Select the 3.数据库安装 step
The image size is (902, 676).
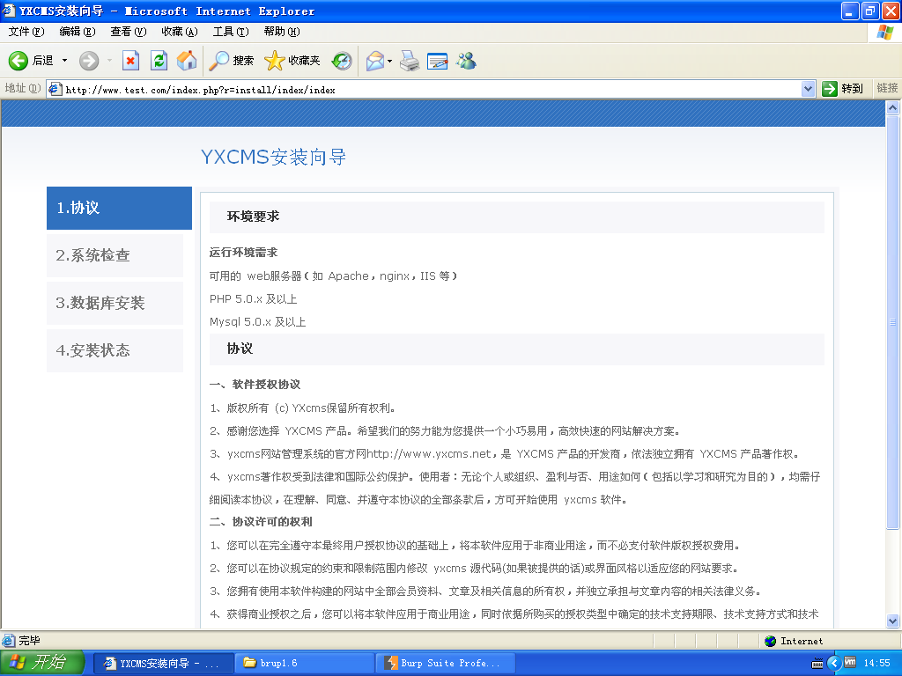click(115, 303)
